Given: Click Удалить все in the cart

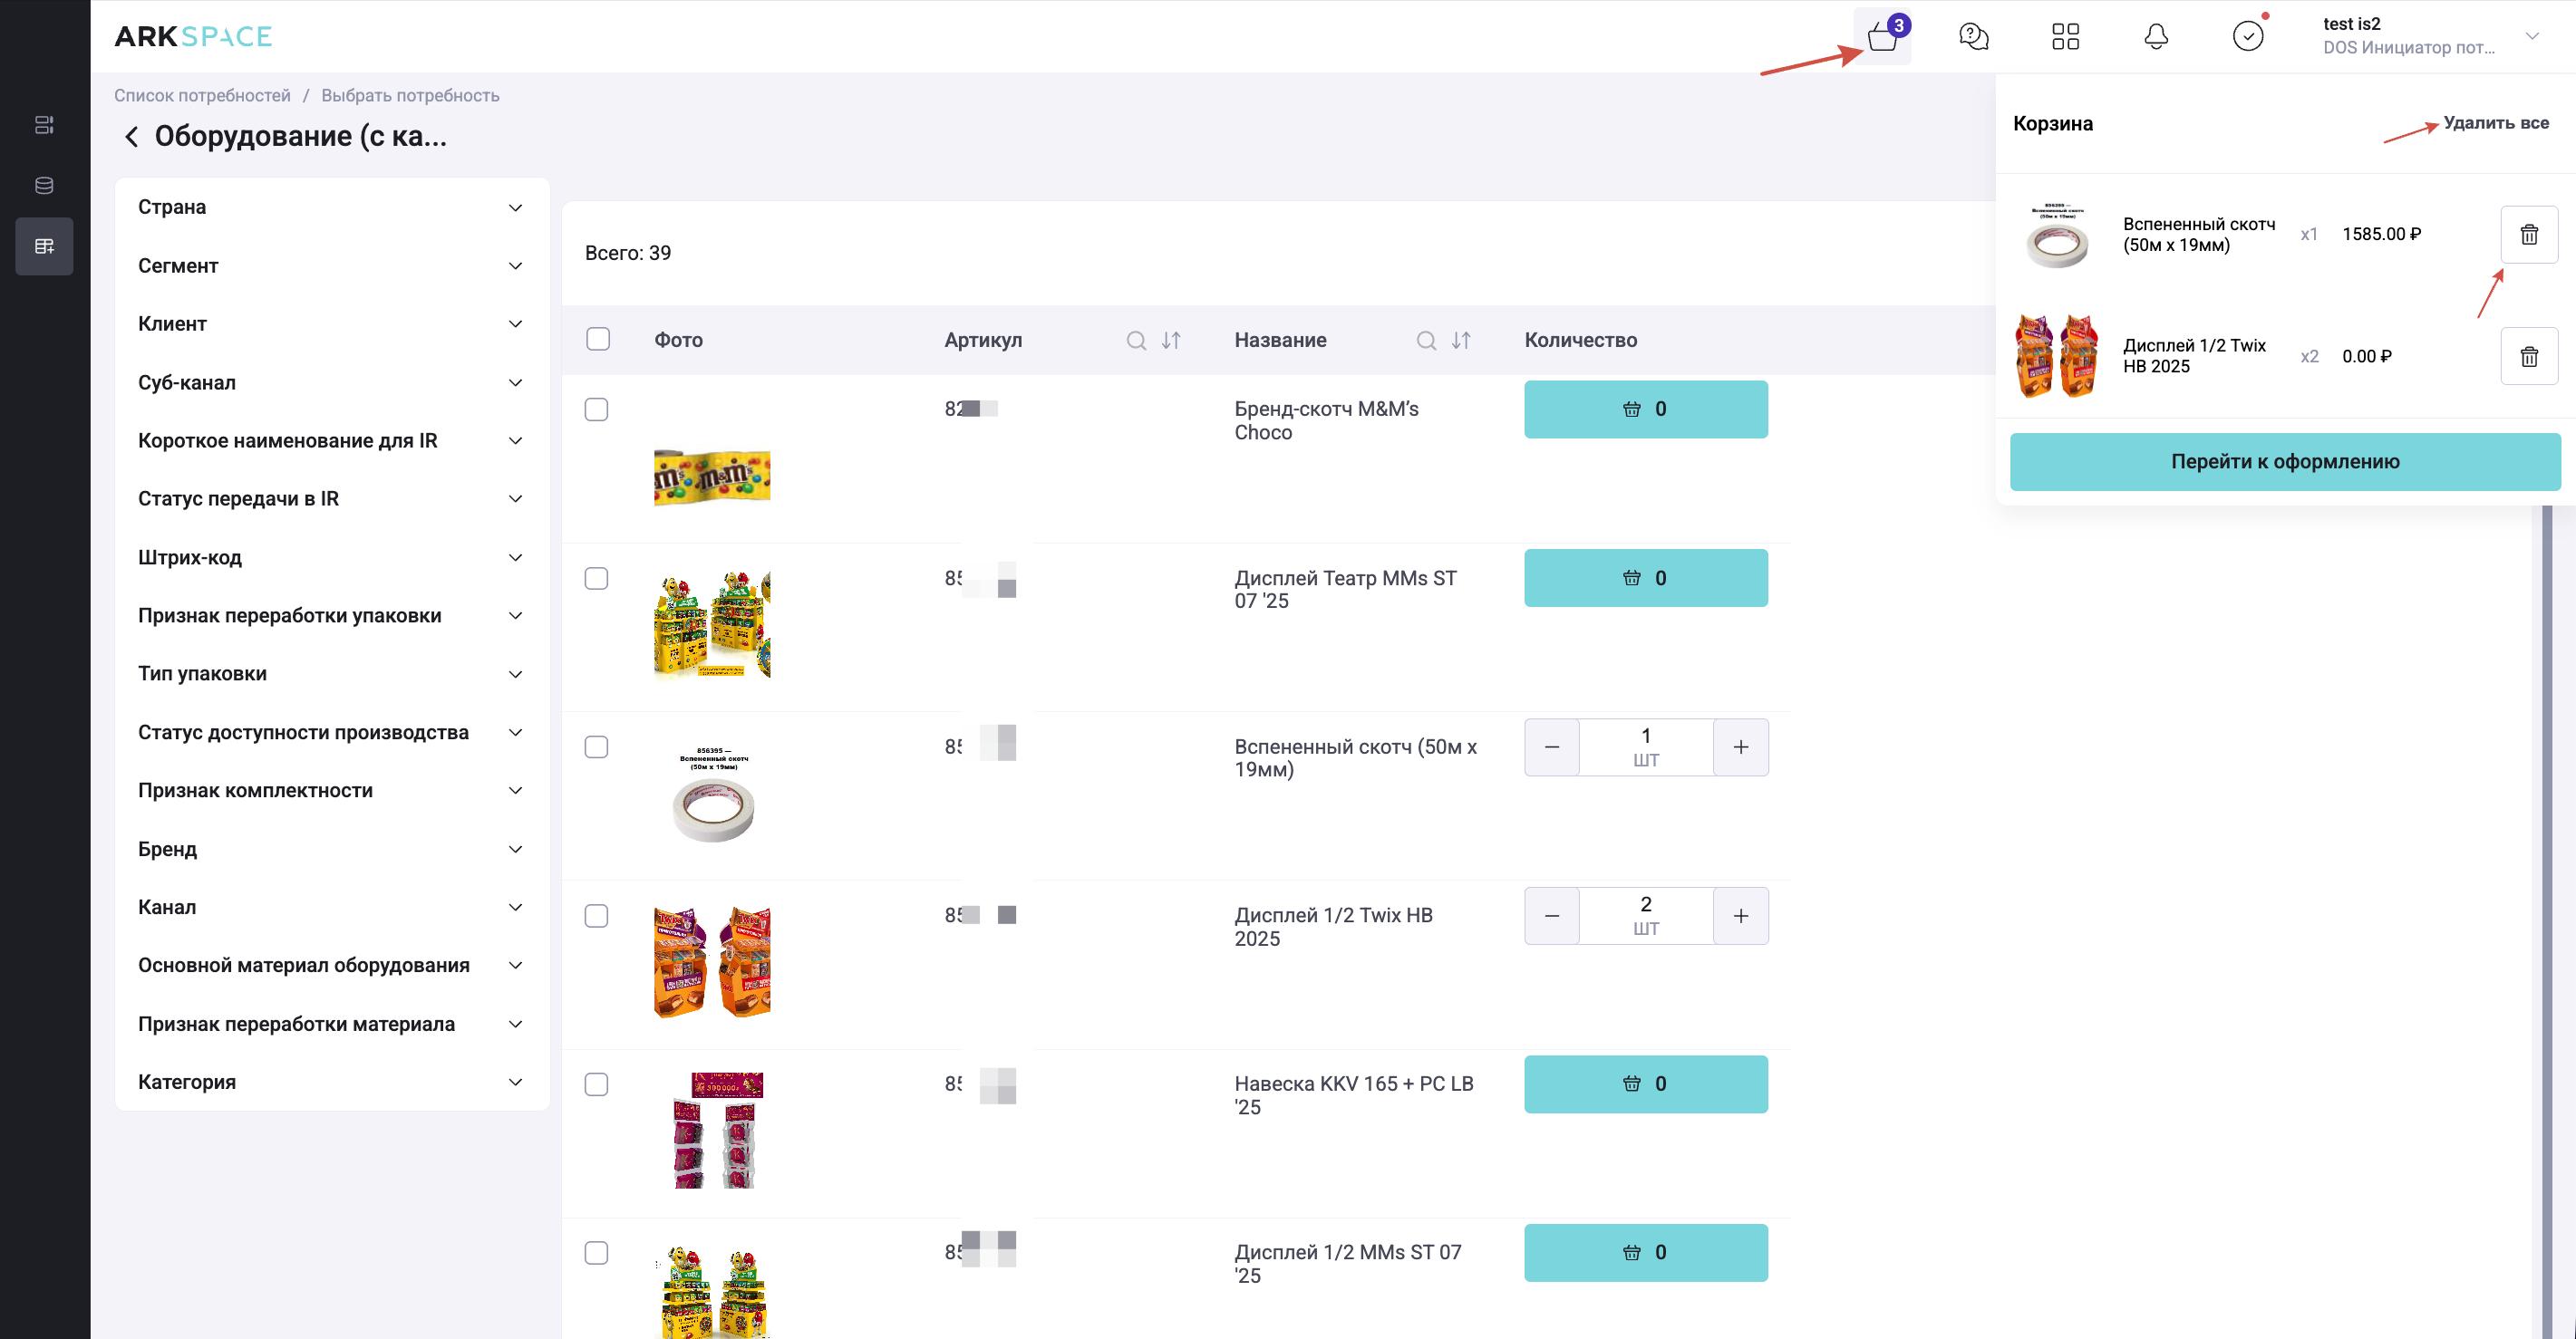Looking at the screenshot, I should coord(2495,123).
